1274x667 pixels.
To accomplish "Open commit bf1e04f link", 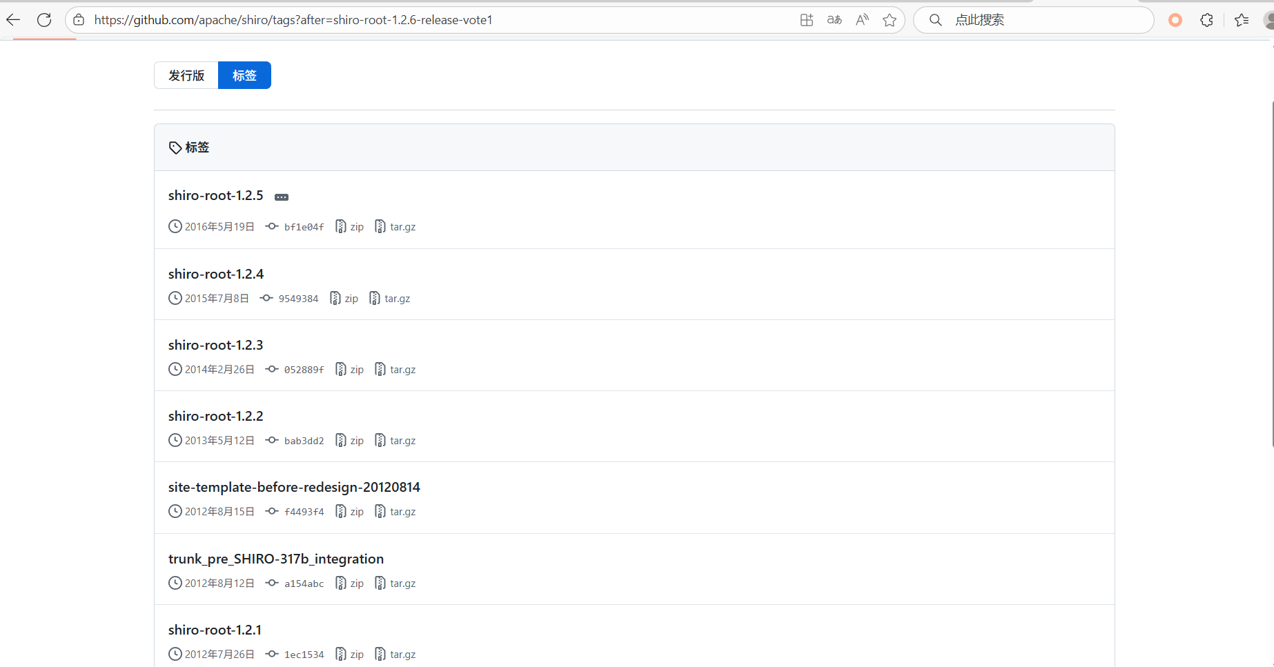I will coord(304,227).
